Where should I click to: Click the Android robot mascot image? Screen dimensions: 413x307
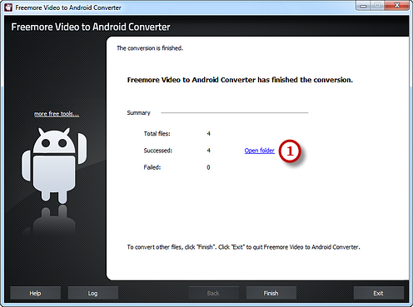[54, 166]
